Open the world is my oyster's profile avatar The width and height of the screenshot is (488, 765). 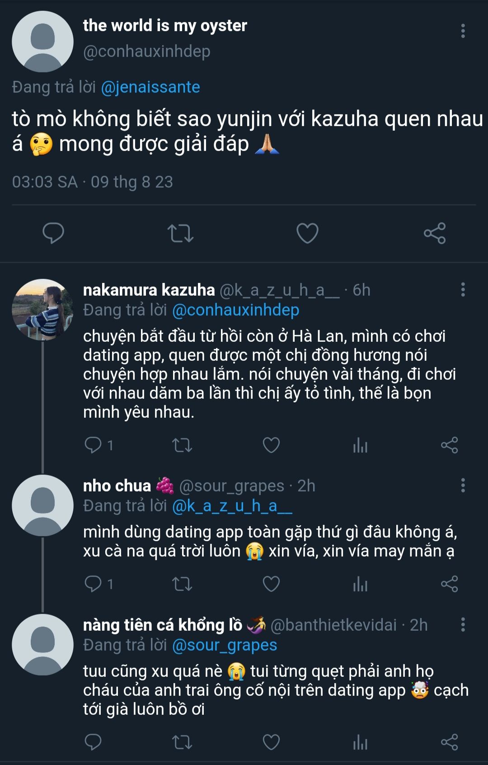point(42,42)
